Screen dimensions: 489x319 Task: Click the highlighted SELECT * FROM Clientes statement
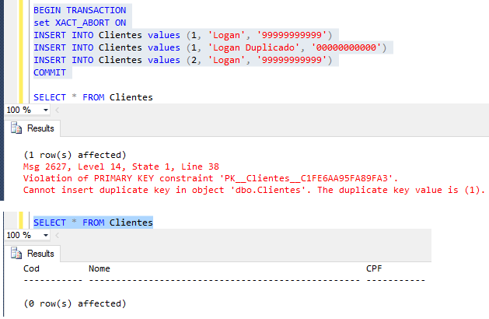(x=93, y=223)
